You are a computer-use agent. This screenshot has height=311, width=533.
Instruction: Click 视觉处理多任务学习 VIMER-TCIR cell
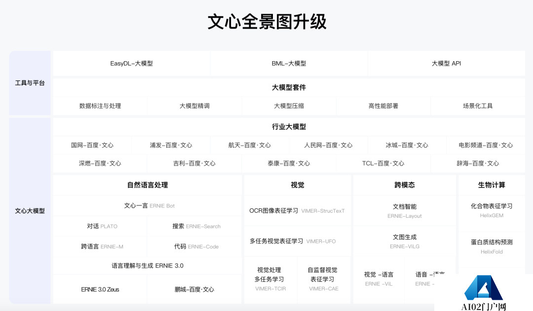(x=270, y=279)
